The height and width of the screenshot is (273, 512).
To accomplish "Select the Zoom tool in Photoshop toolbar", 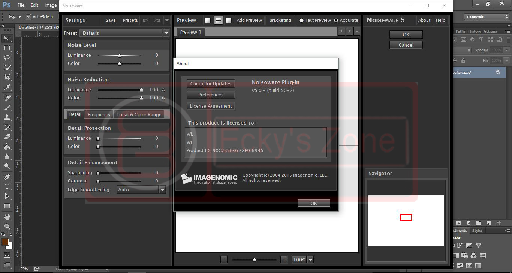I will tap(7, 227).
